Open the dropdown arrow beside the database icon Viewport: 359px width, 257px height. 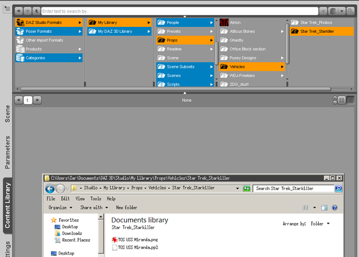(342, 11)
